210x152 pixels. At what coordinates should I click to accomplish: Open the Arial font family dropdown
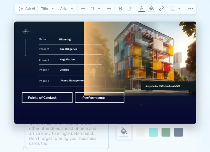point(66,9)
